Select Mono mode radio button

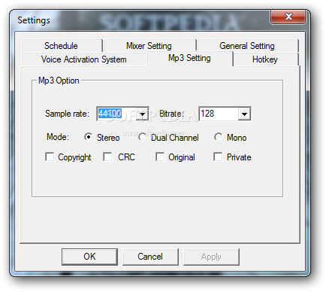pos(218,137)
